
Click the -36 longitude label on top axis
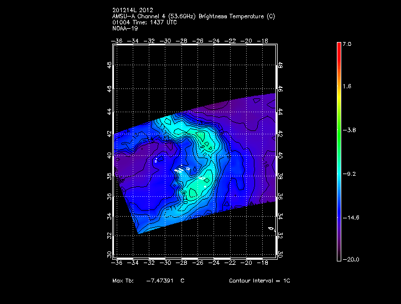117,40
